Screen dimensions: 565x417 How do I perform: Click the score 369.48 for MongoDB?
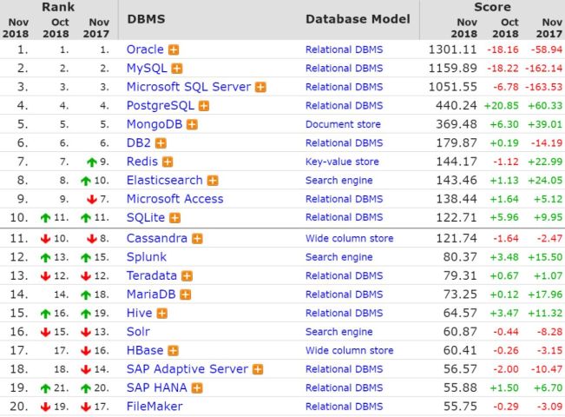pyautogui.click(x=457, y=124)
